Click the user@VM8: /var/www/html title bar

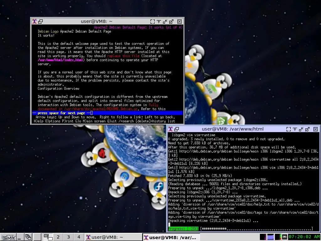[x=233, y=129]
